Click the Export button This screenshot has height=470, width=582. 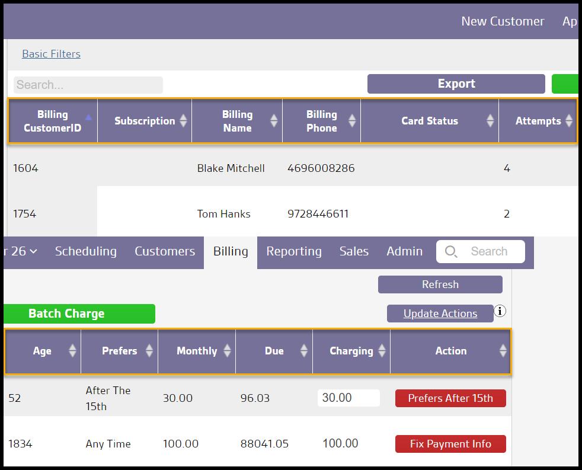(456, 84)
